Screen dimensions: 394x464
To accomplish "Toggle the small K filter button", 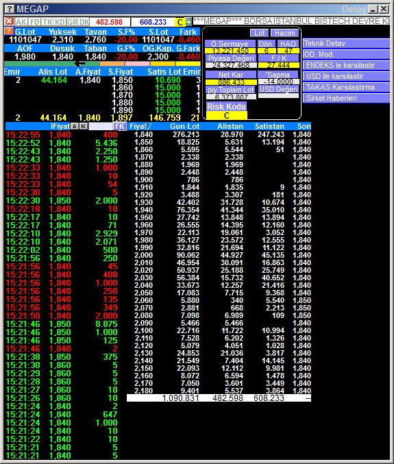I will click(84, 126).
